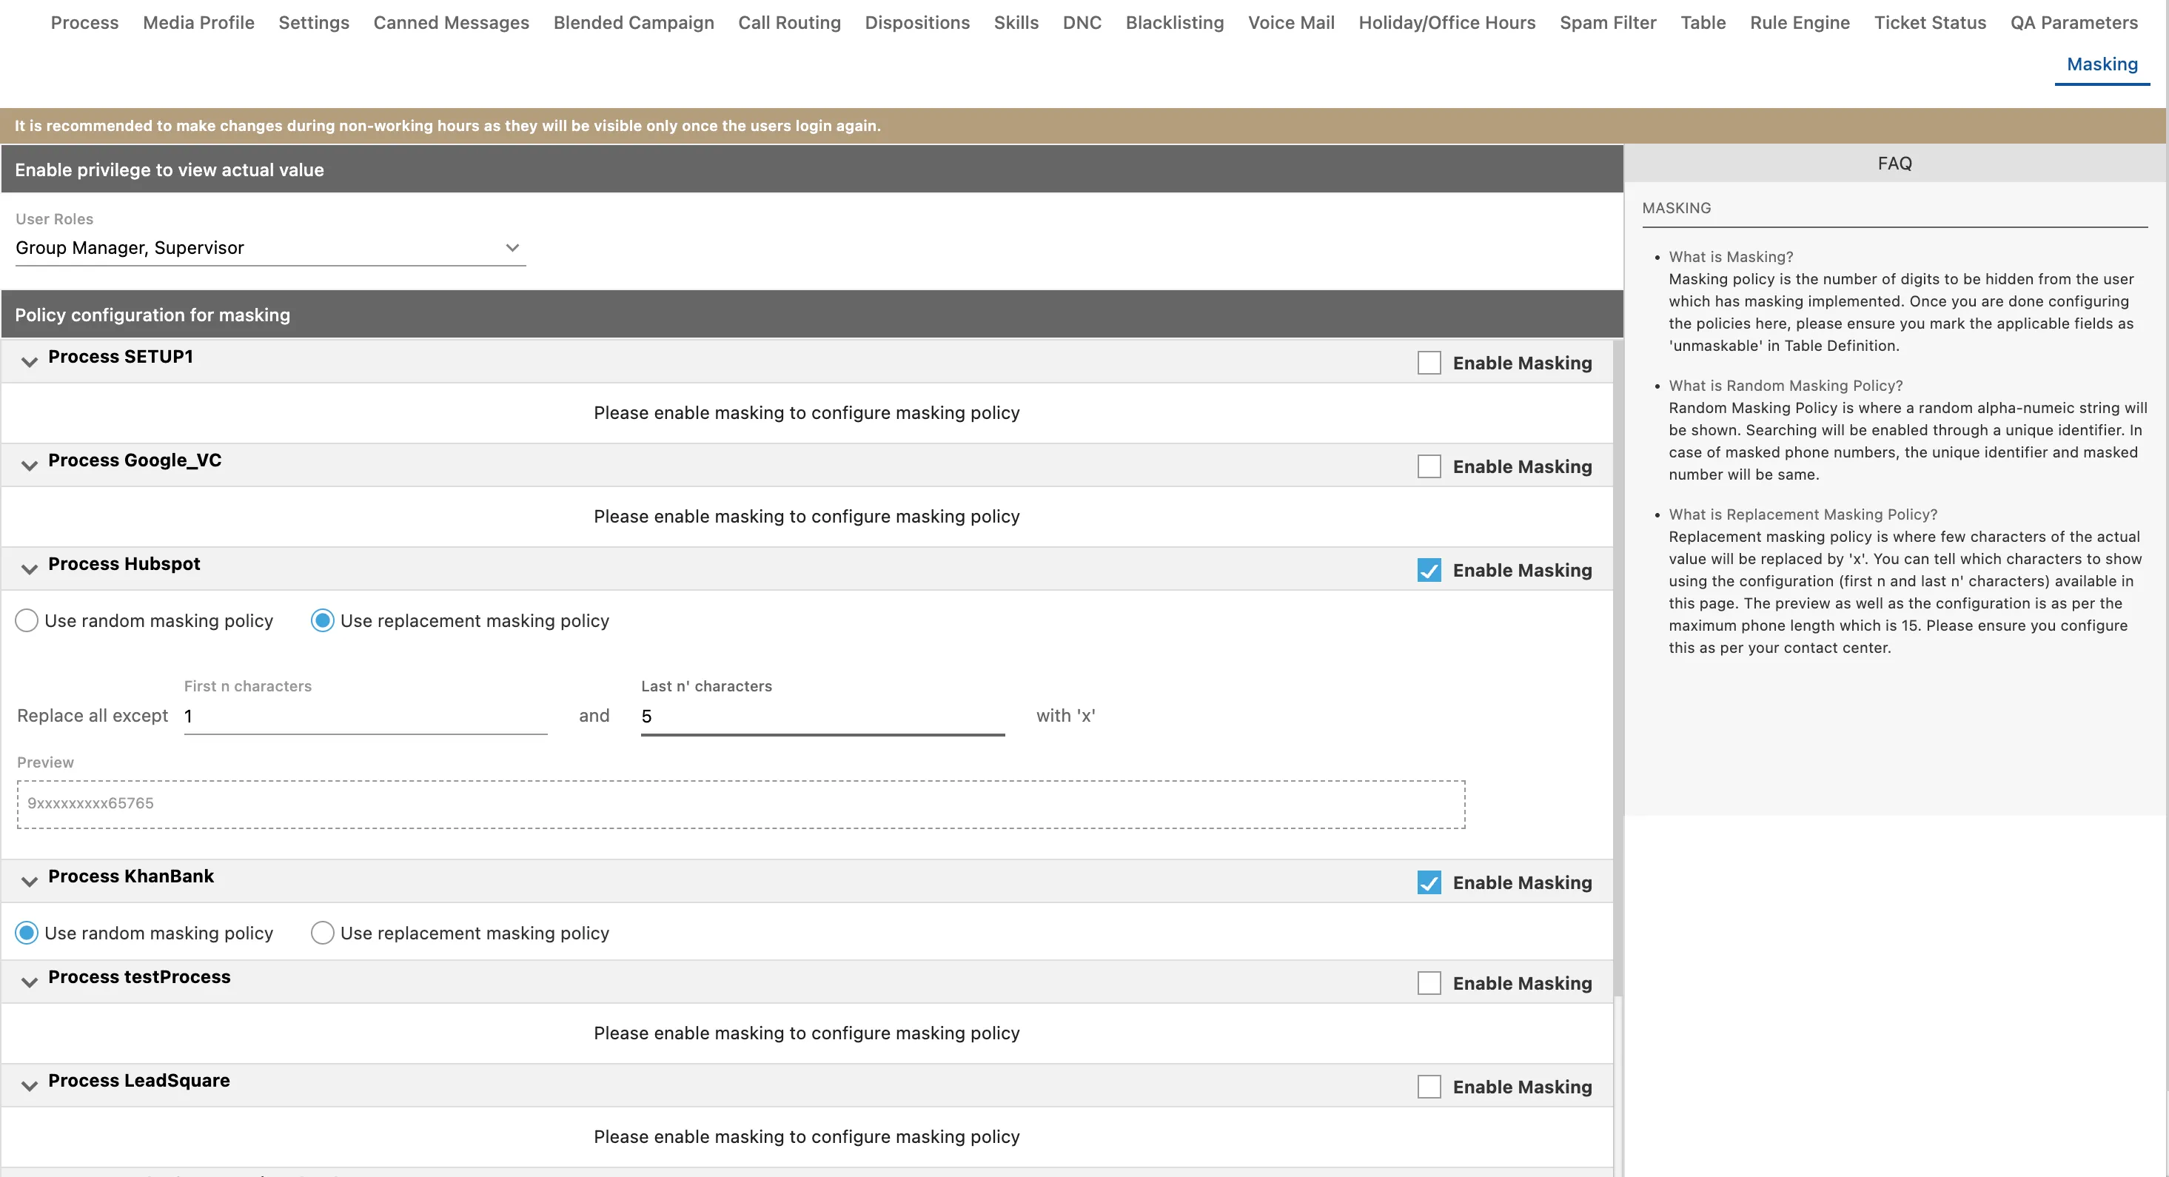Collapse the Process SETUP1 section chevron
The image size is (2169, 1177).
click(30, 363)
